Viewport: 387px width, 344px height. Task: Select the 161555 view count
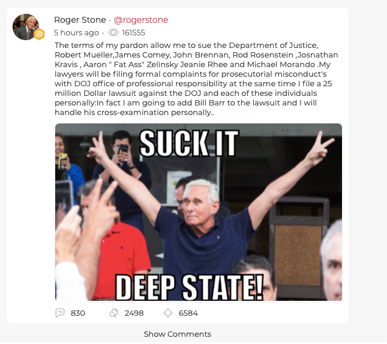point(134,32)
